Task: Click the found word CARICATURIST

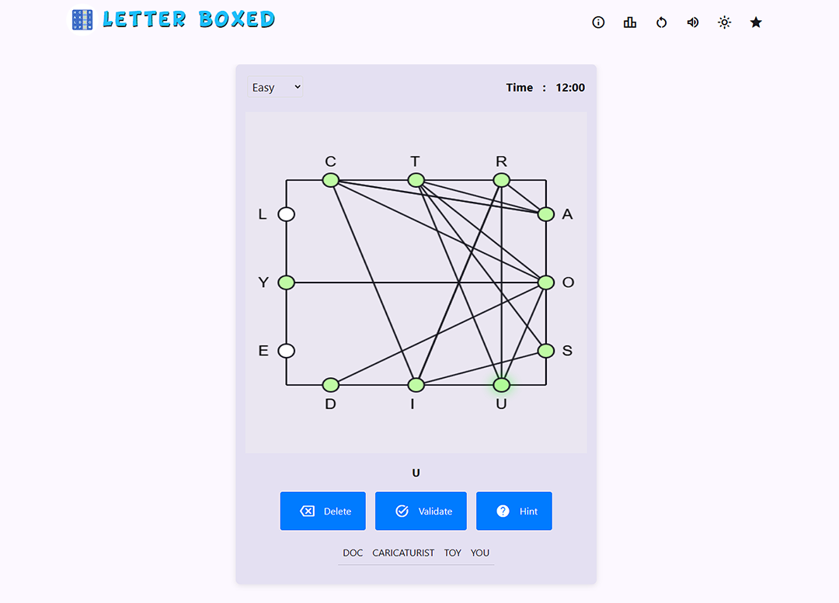Action: [403, 553]
